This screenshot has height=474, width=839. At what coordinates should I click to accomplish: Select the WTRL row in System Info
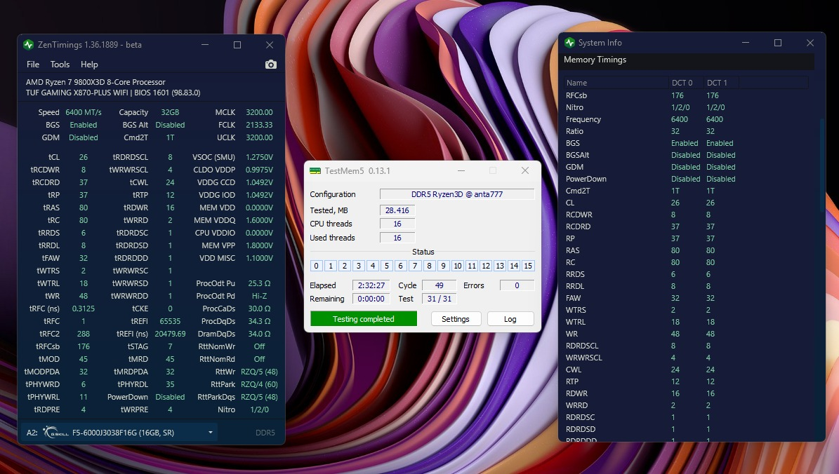[x=686, y=322]
